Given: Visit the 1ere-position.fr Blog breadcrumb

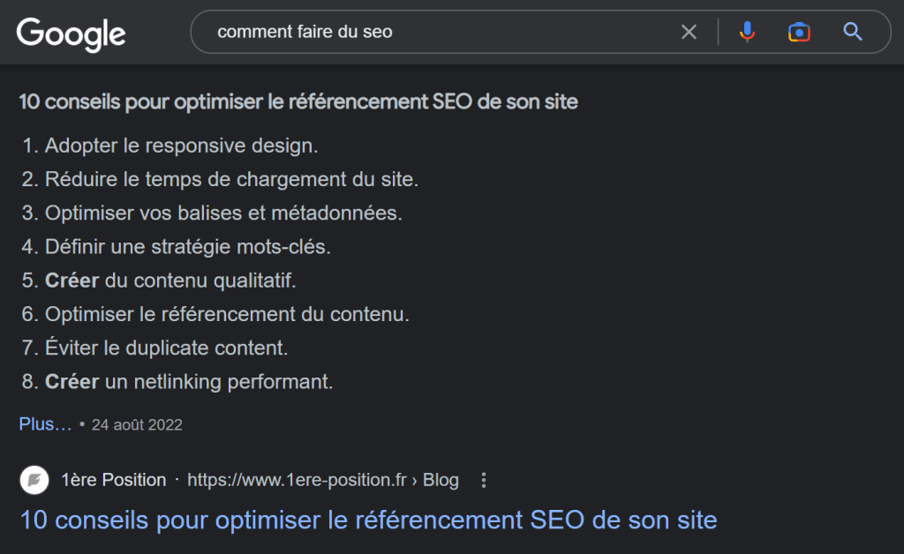Looking at the screenshot, I should click(322, 480).
